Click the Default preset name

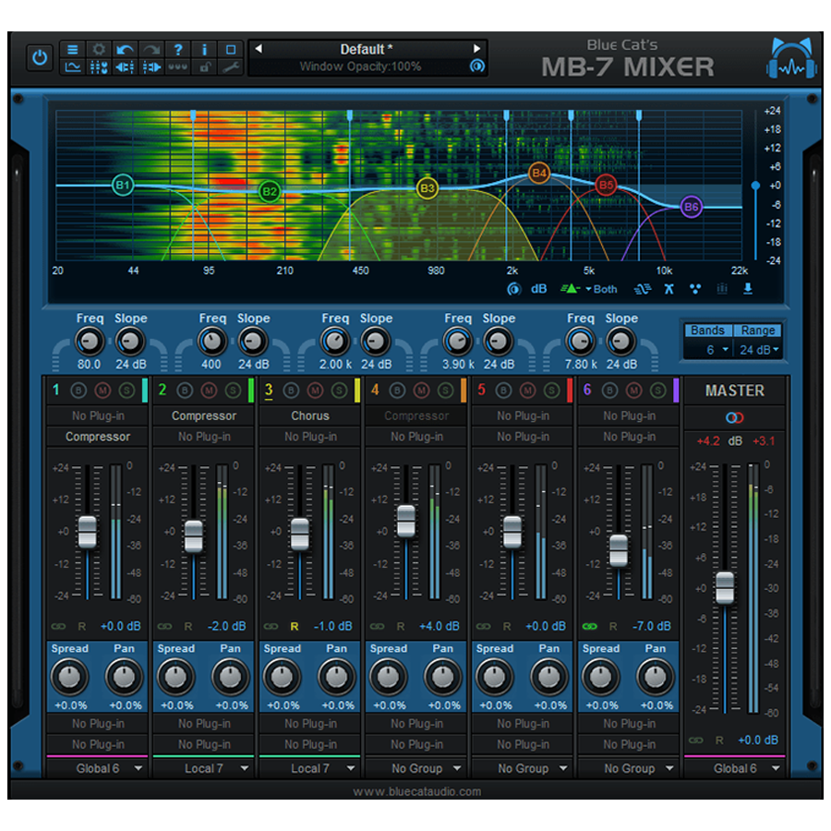(x=366, y=49)
